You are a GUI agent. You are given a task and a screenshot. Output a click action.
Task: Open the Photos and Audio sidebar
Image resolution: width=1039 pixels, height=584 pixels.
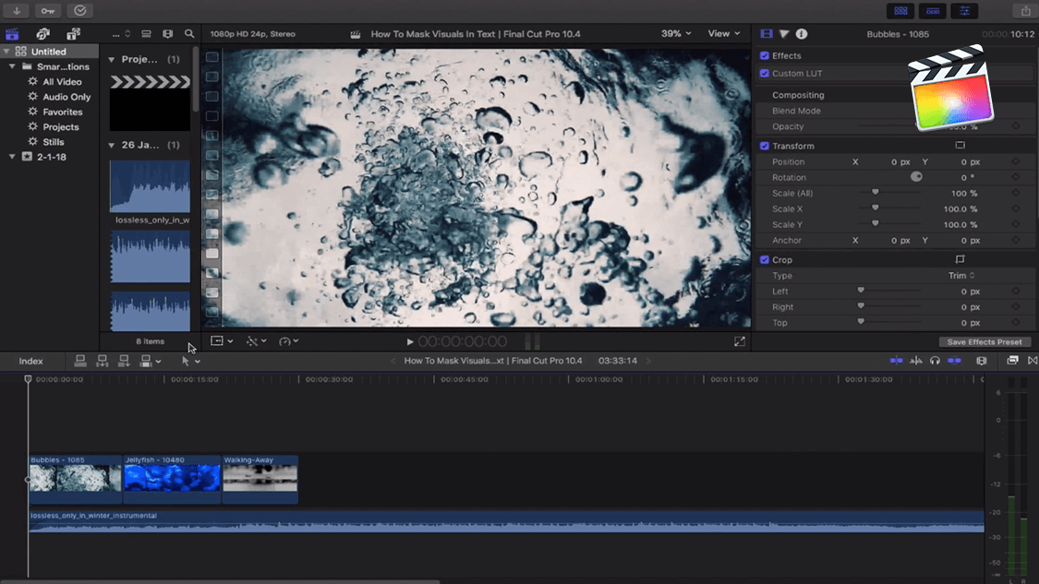[42, 34]
